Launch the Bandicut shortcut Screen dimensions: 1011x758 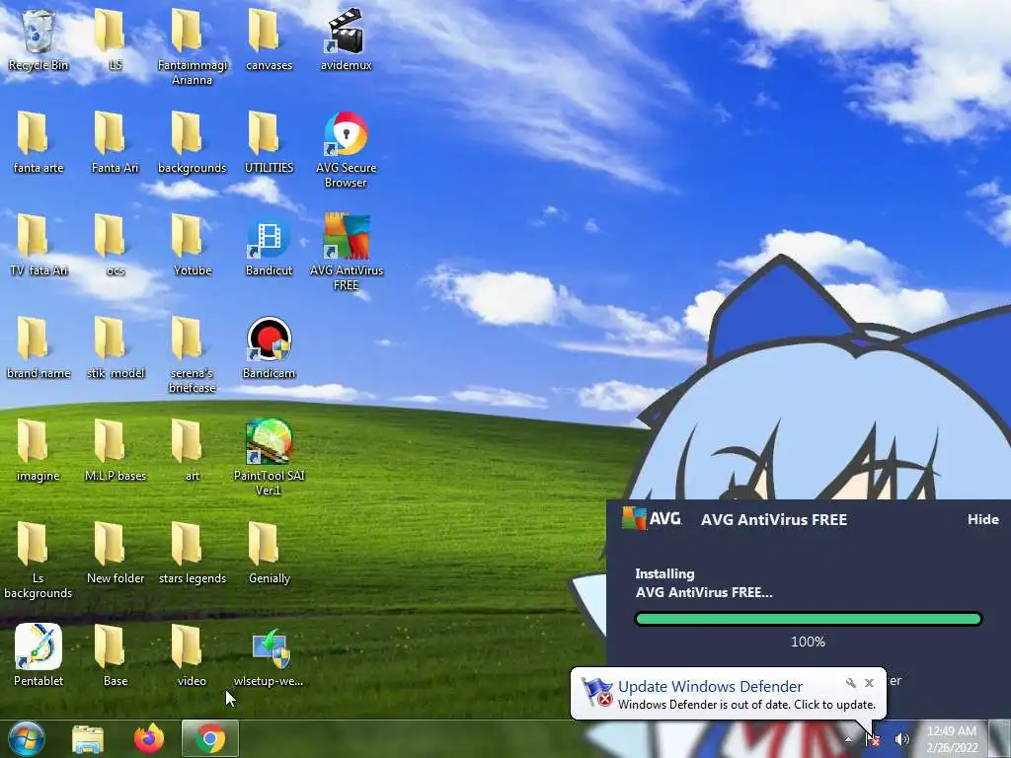[269, 245]
